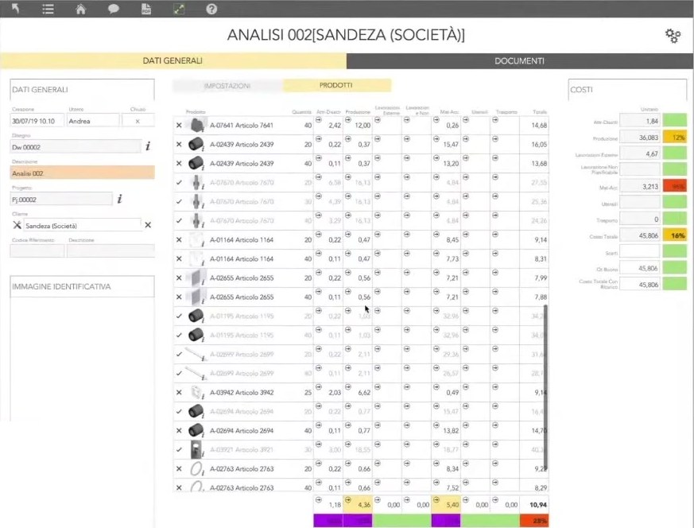Viewport: 694px width, 528px height.
Task: Toggle fullscreen with the green expand icon
Action: tap(179, 9)
